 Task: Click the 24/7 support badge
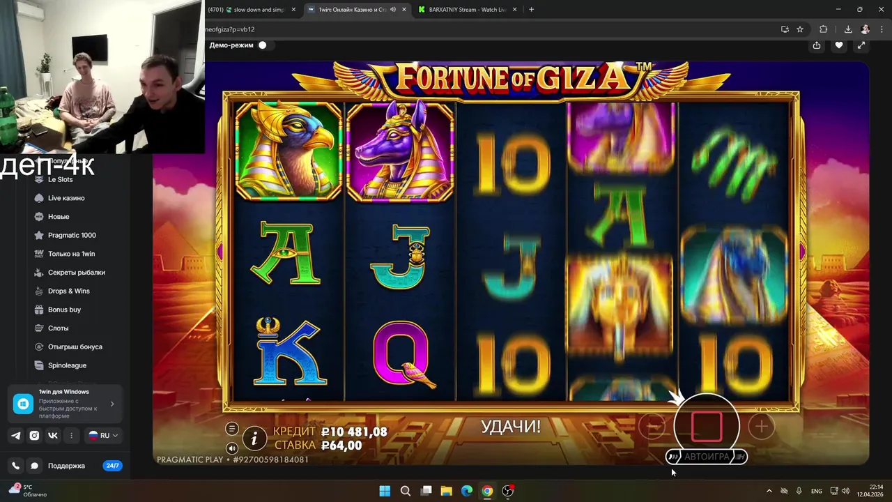(112, 466)
